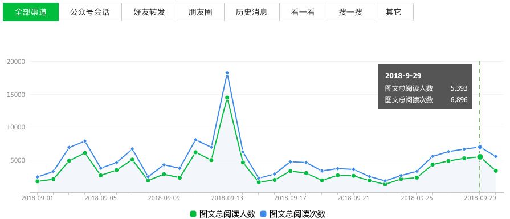This screenshot has width=510, height=219.
Task: Click the last blue data point on 2018-09-30
Action: tap(496, 156)
